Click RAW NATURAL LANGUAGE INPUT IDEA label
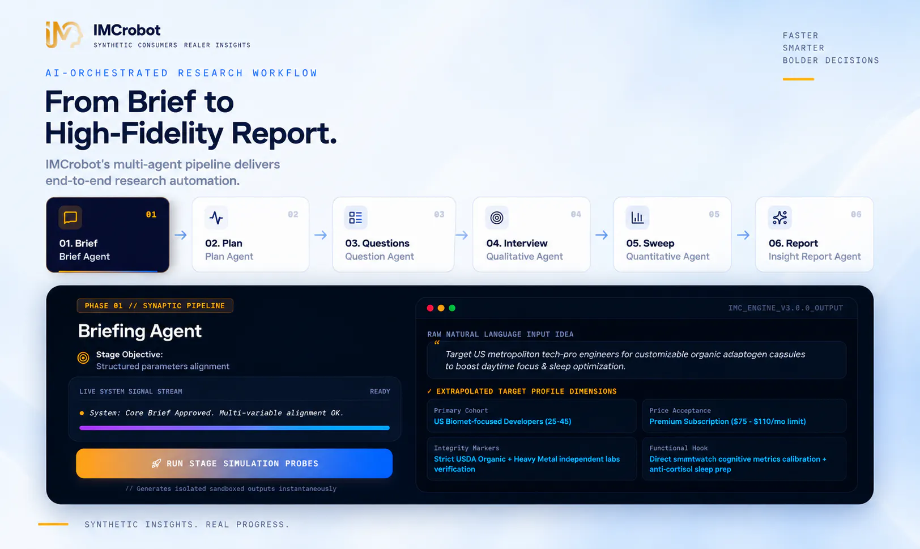Image resolution: width=920 pixels, height=549 pixels. click(x=500, y=334)
